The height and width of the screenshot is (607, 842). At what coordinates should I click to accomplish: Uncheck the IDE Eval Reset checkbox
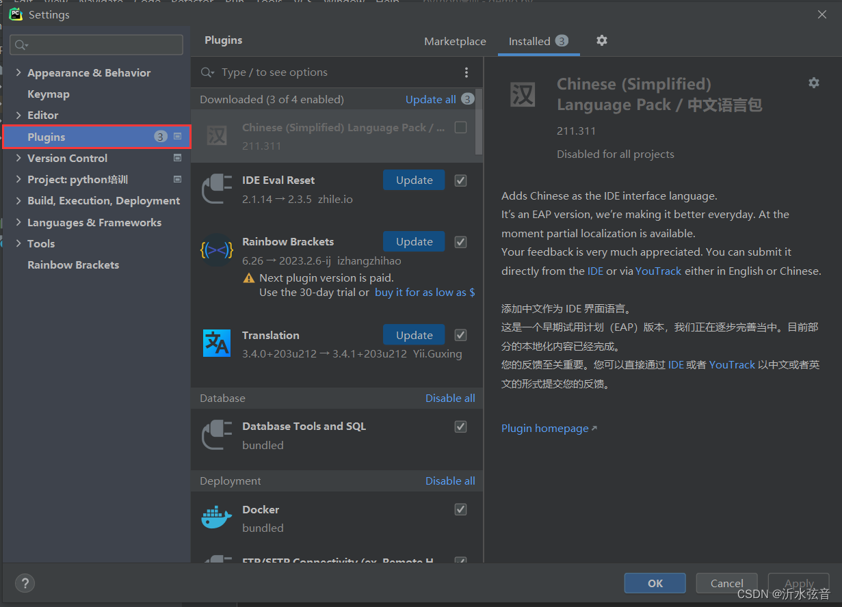(461, 180)
